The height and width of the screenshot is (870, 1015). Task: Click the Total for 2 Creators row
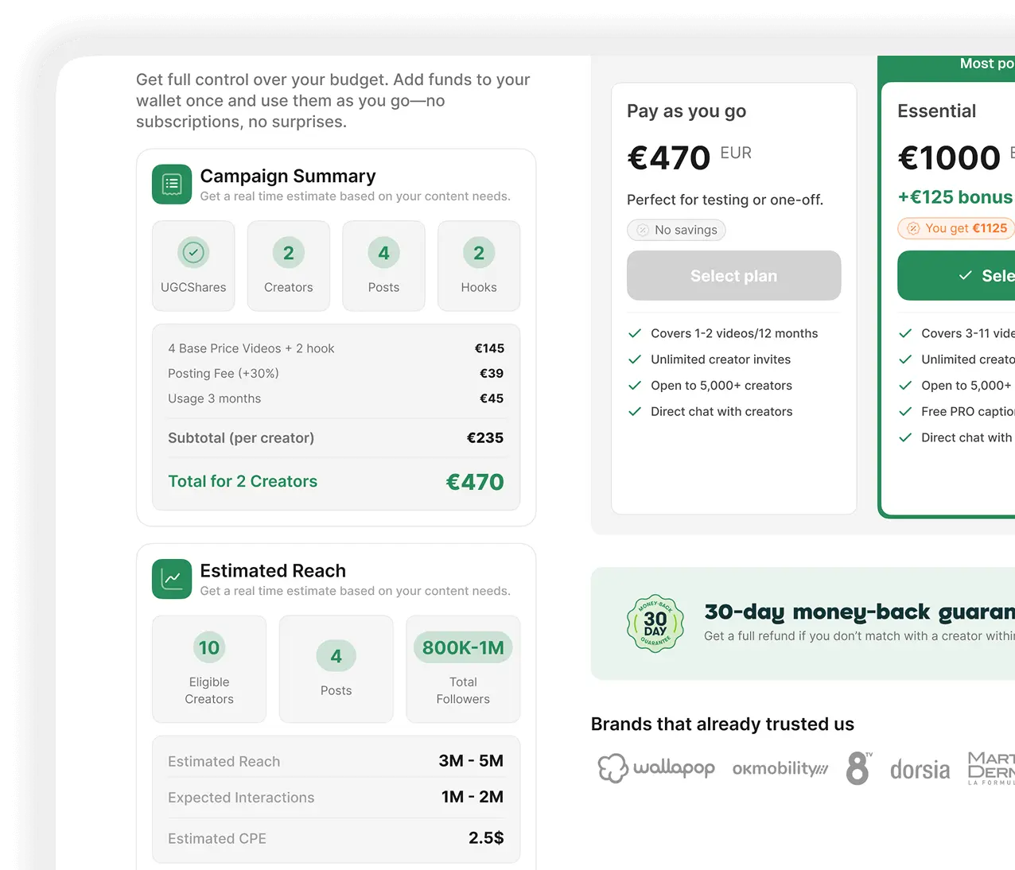[x=336, y=481]
